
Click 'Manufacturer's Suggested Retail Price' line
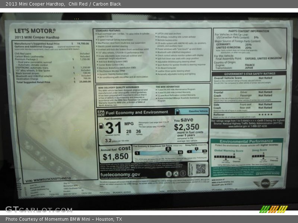click(52, 43)
